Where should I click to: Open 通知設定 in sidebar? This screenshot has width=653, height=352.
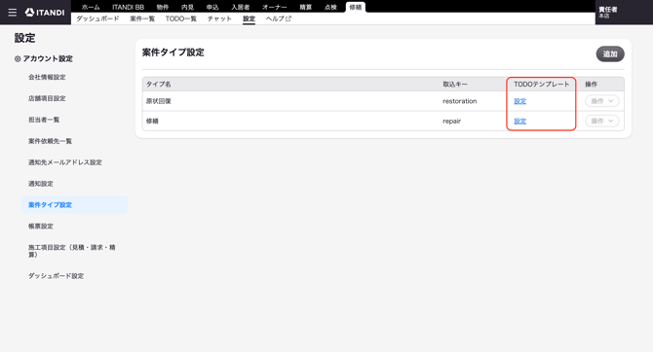pyautogui.click(x=40, y=184)
